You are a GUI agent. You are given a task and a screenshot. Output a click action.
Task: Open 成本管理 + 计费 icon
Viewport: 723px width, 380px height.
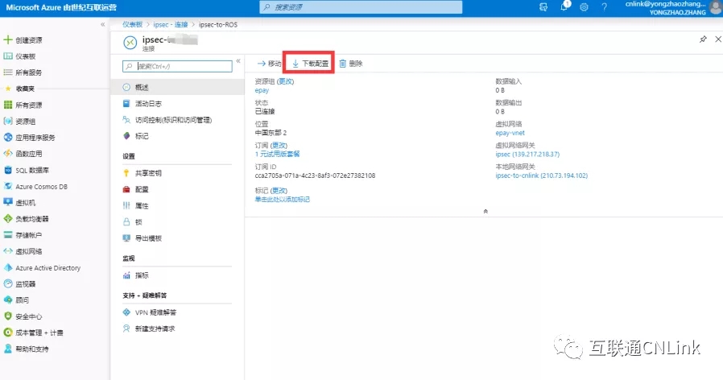(x=8, y=332)
